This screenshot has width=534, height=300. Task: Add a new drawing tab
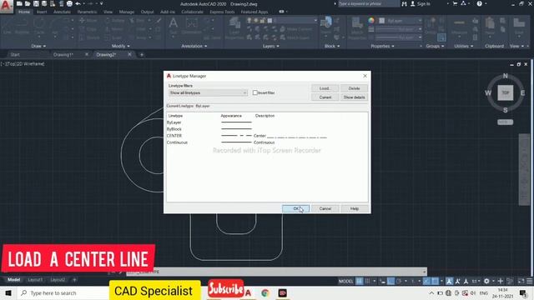[x=142, y=54]
